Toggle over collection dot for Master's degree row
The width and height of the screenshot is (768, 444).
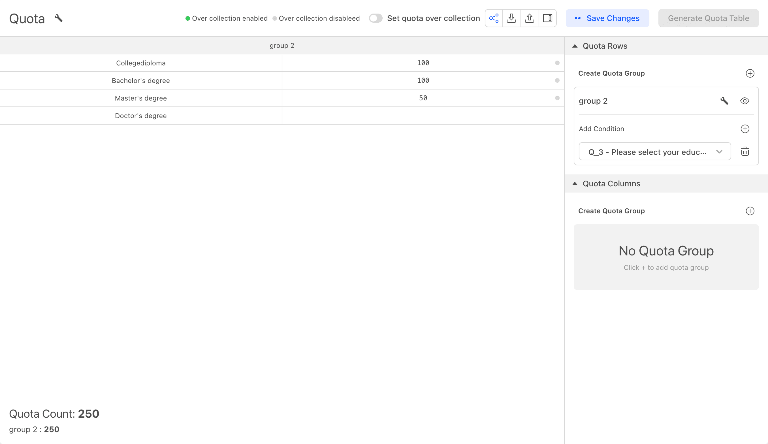(557, 98)
